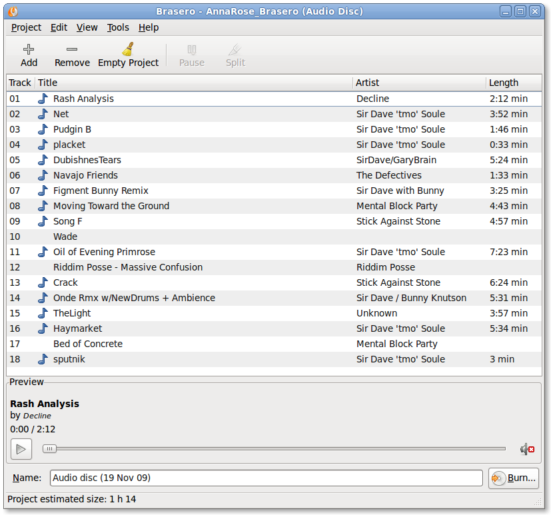Sort tracks by the Length column header
551x515 pixels.
pos(513,83)
